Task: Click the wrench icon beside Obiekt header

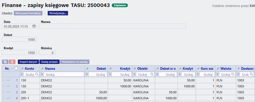Action: coord(135,69)
